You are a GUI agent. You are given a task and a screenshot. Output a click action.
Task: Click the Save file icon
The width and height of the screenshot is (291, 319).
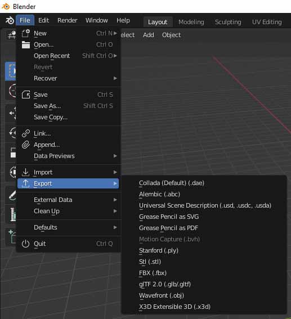tap(26, 95)
